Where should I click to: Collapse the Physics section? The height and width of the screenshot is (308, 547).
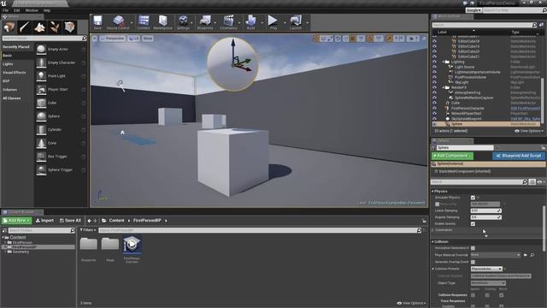[x=432, y=192]
